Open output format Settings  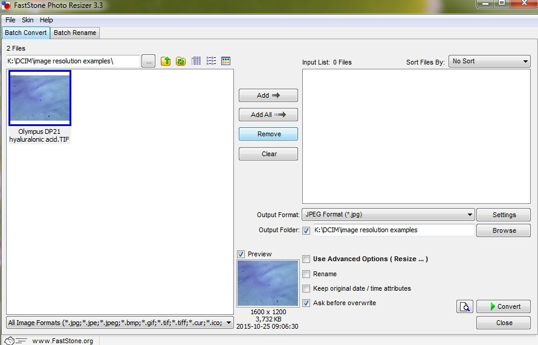pyautogui.click(x=504, y=215)
